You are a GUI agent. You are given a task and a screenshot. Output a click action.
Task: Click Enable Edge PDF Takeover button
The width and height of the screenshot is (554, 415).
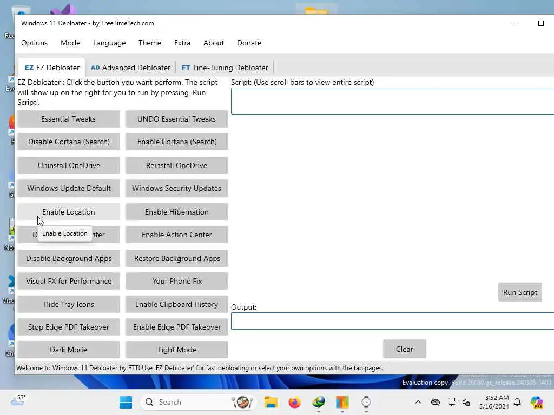177,327
